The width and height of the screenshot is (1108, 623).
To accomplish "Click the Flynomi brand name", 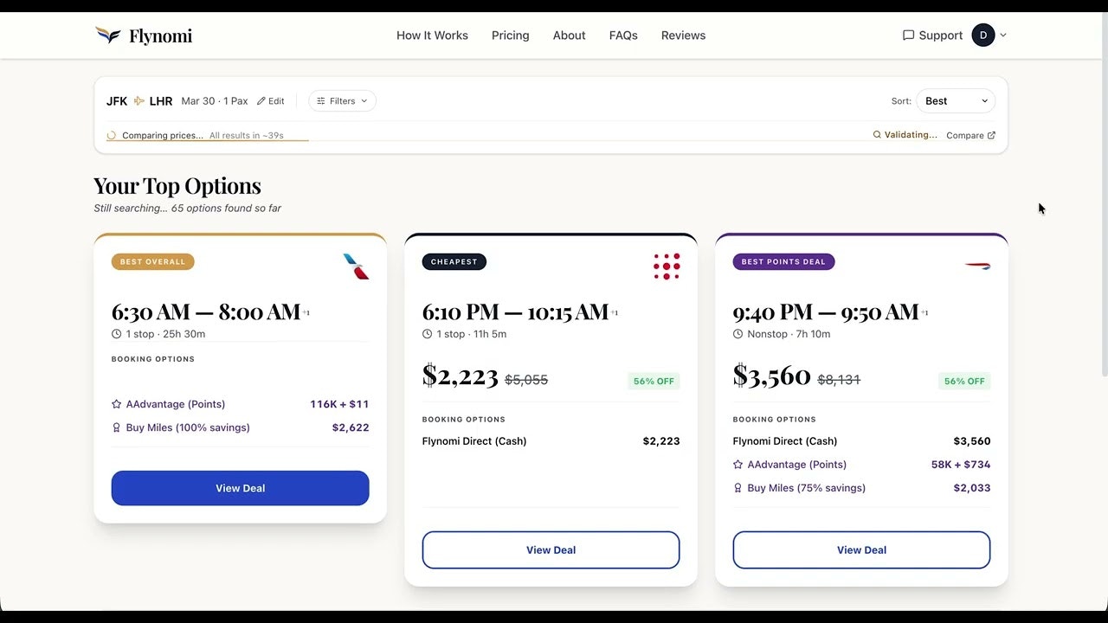I will (161, 35).
